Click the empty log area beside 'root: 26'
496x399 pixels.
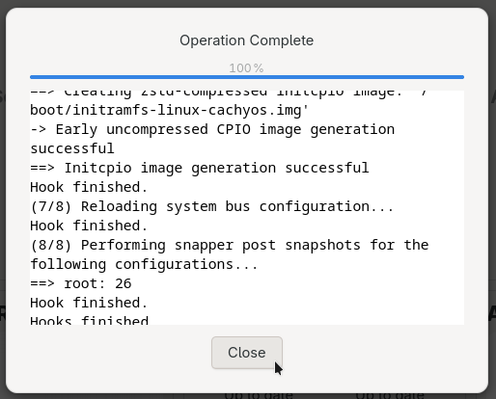pos(297,283)
